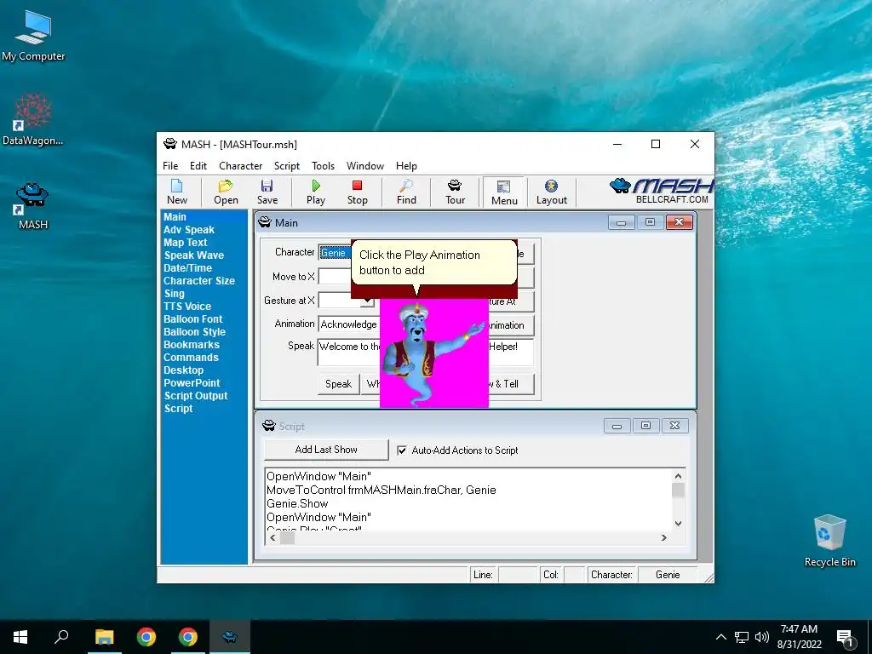Open Sing from the sidebar

pos(174,294)
